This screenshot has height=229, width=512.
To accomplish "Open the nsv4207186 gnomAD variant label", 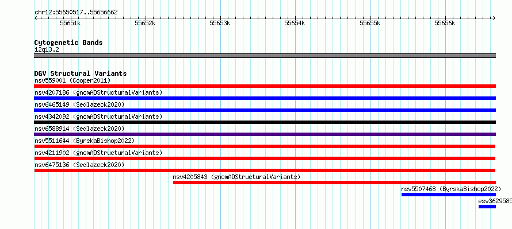I will coord(98,92).
